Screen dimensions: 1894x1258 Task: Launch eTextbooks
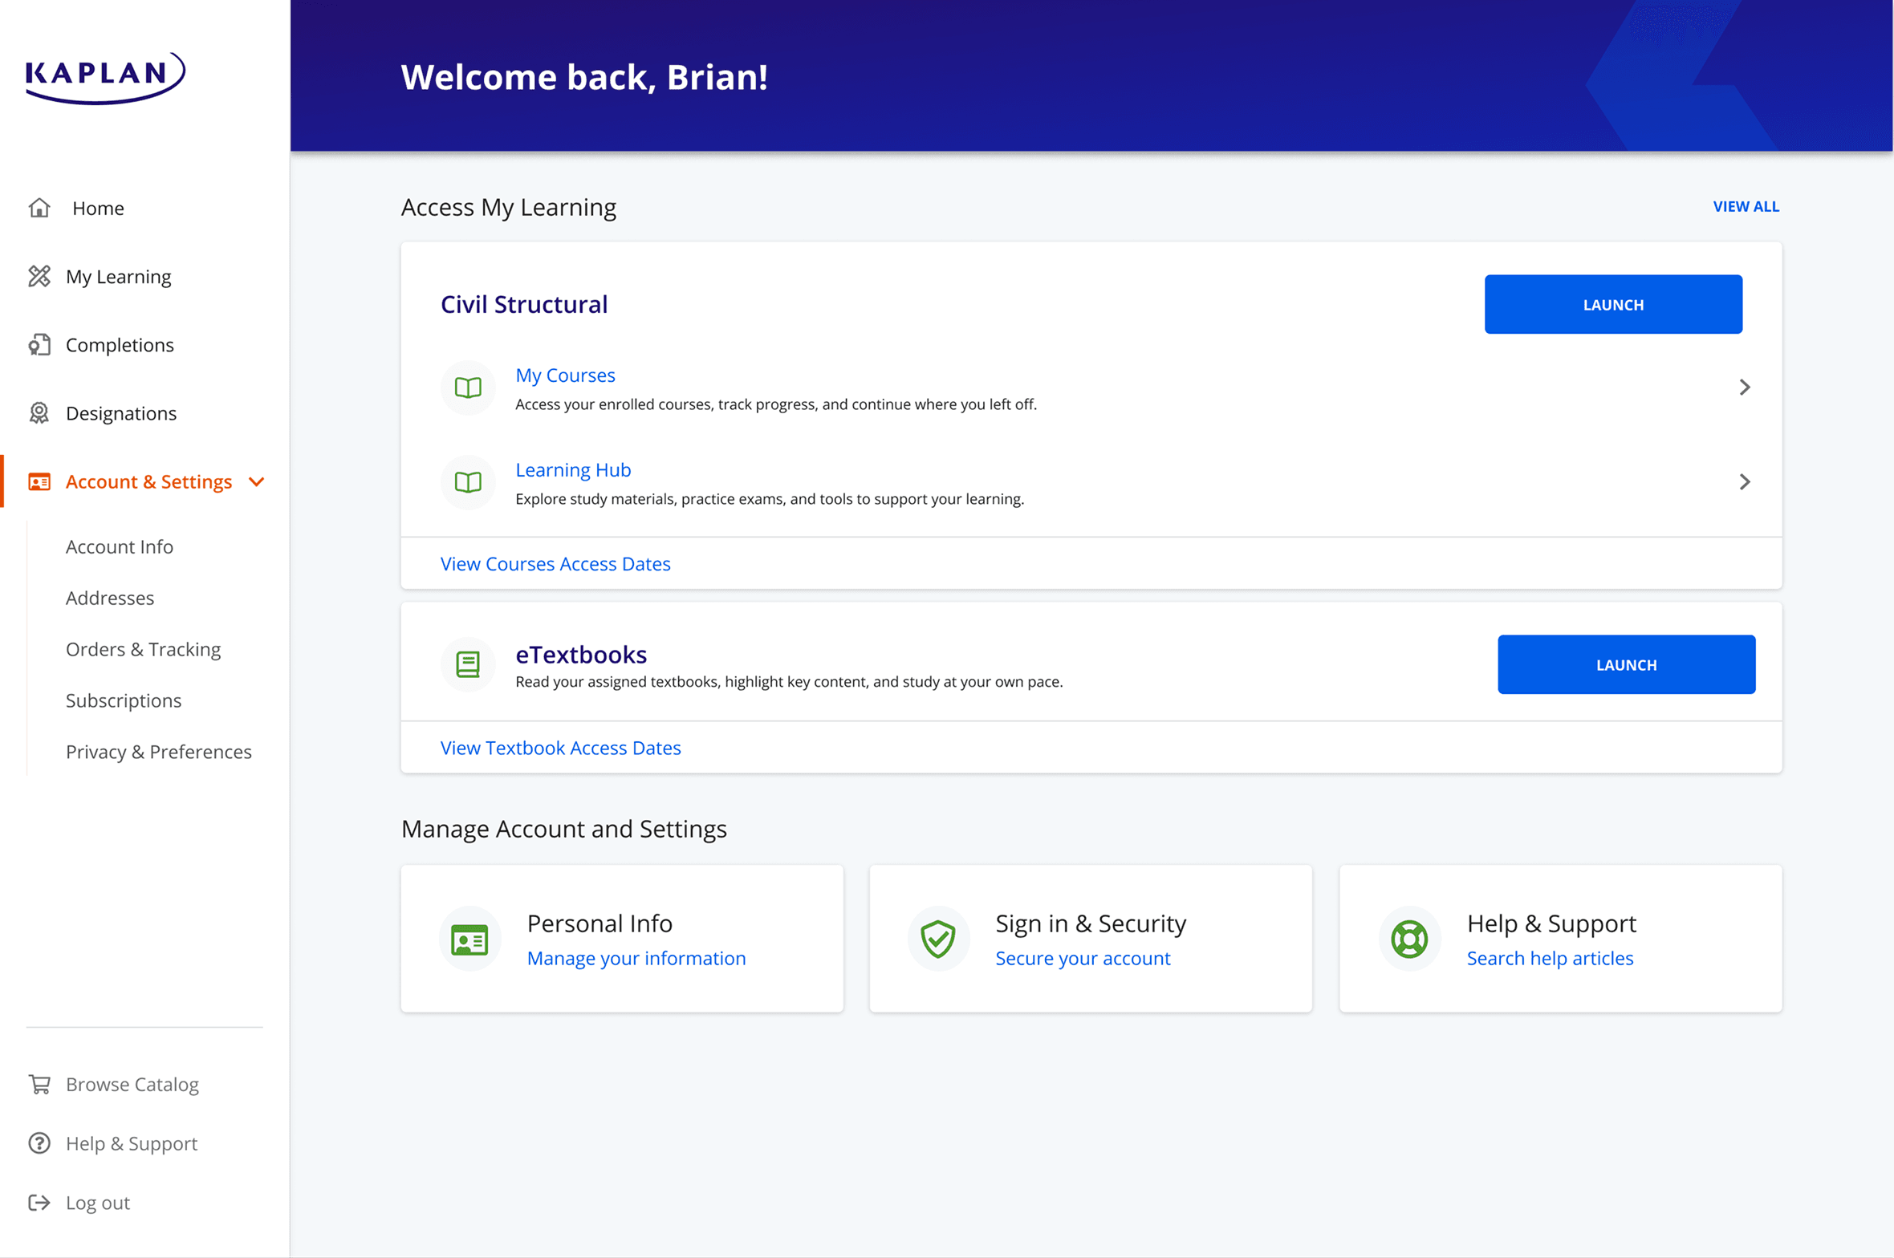pos(1626,664)
